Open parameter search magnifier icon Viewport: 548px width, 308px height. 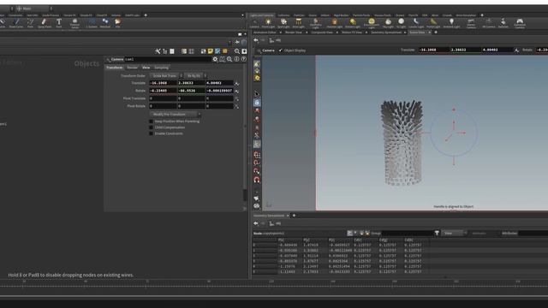tap(229, 59)
